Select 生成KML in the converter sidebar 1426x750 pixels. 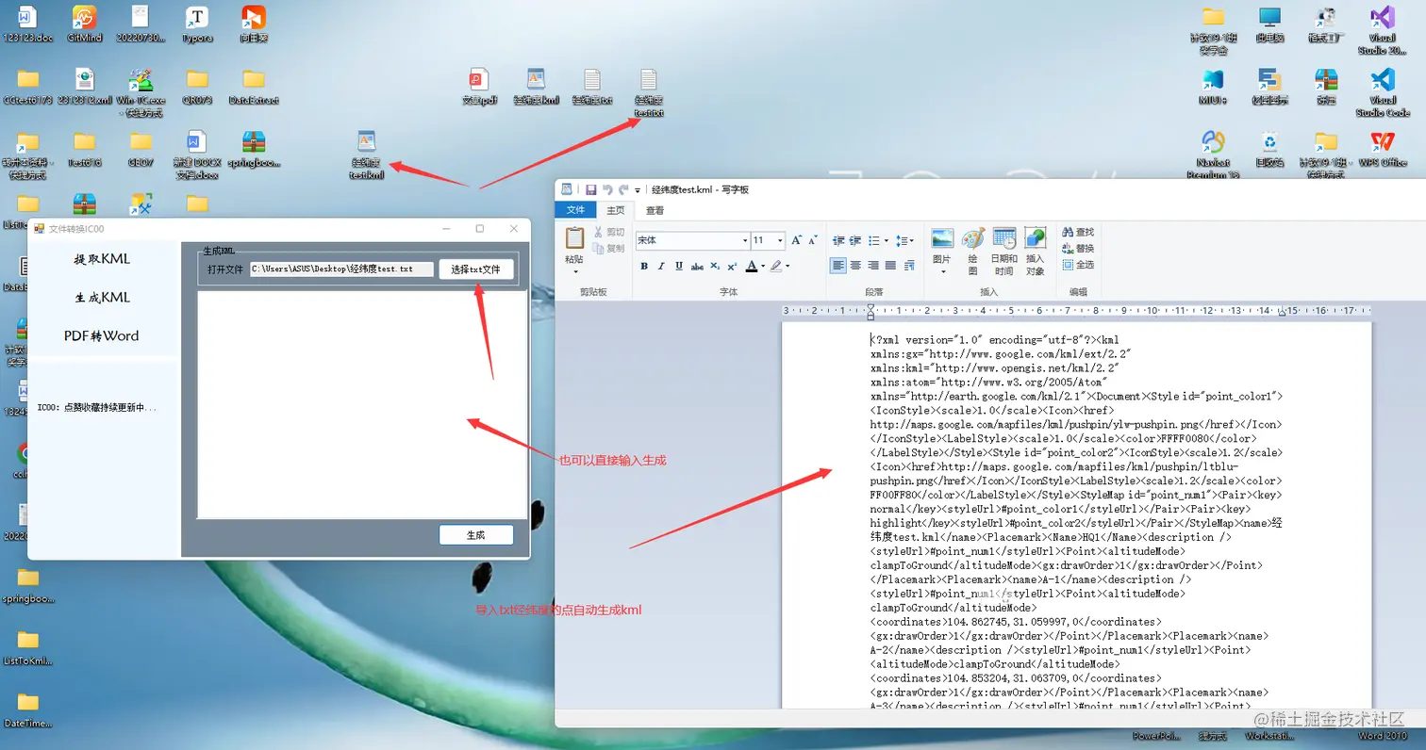click(102, 298)
